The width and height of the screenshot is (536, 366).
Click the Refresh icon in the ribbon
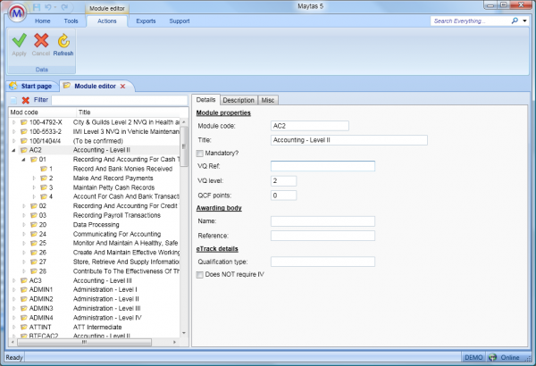coord(63,40)
